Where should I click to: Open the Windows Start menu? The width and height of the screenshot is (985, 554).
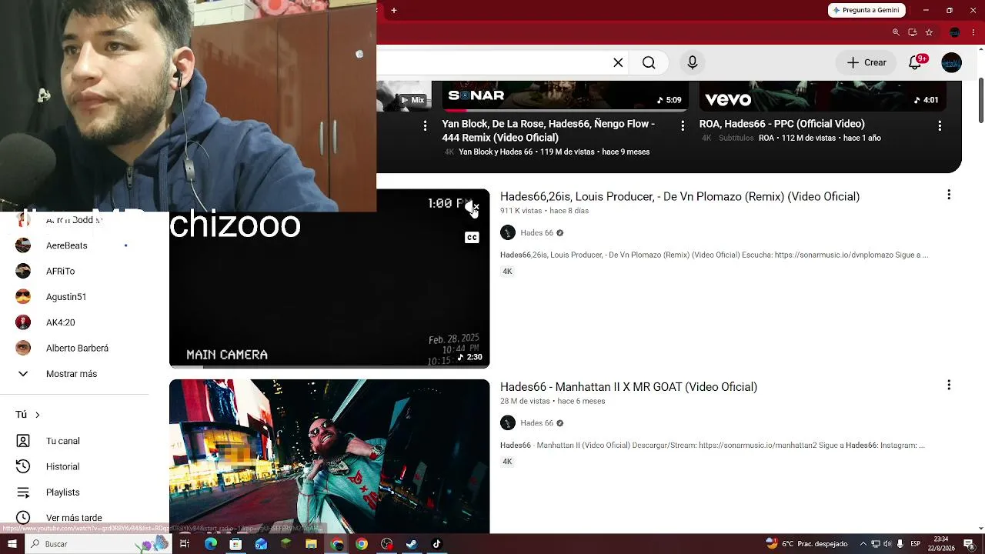tap(12, 544)
